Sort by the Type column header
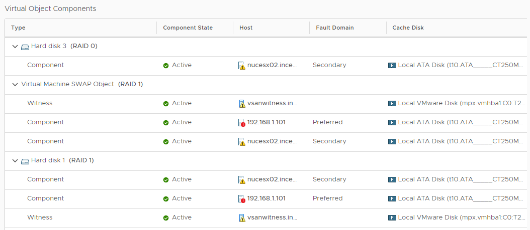530x230 pixels. tap(18, 28)
